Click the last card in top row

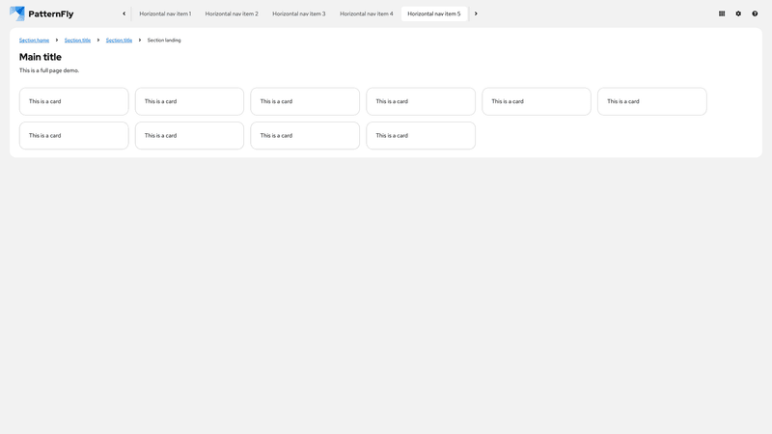651,101
